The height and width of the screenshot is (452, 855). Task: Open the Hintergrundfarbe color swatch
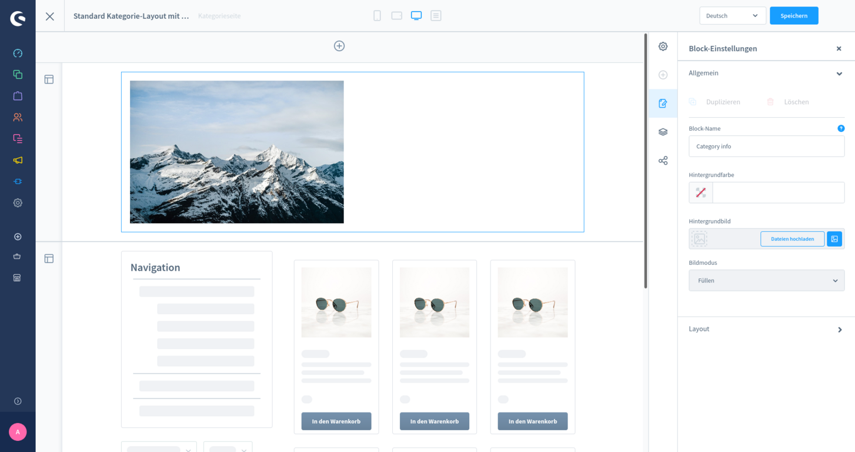pyautogui.click(x=701, y=192)
